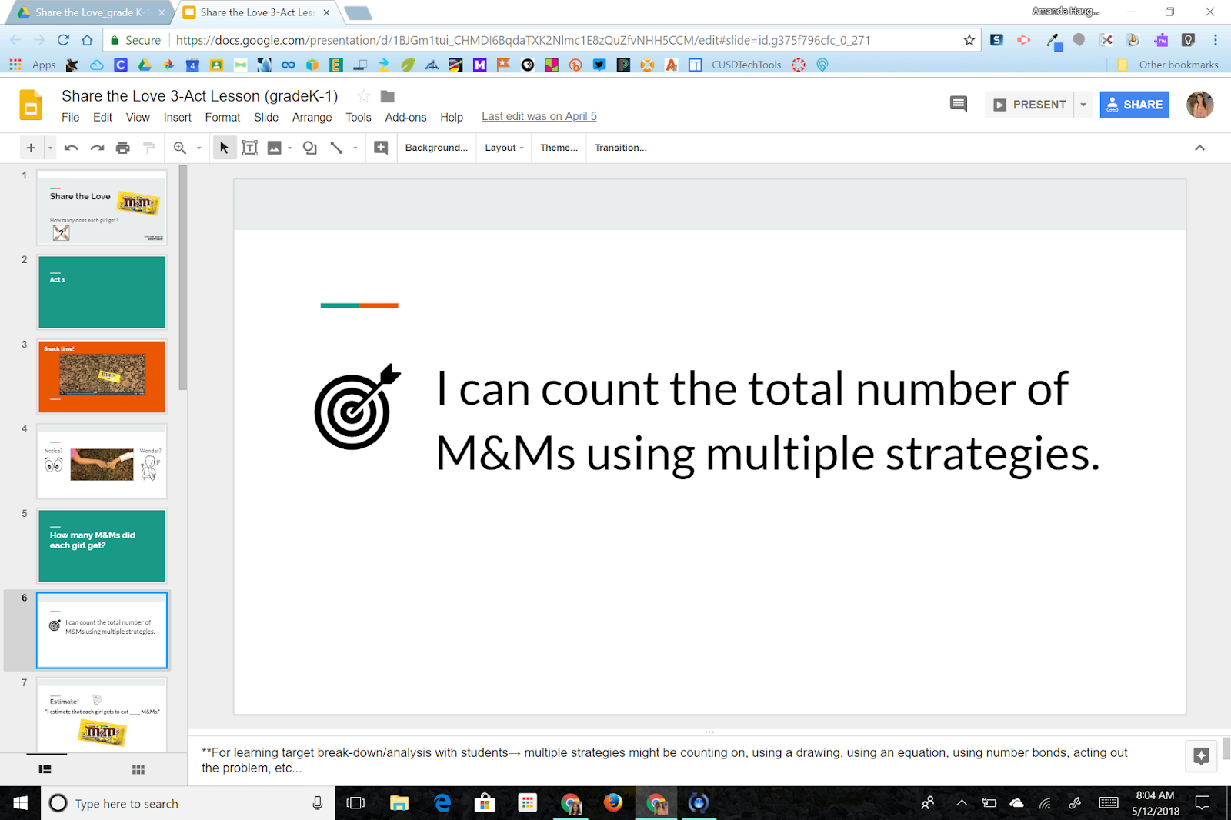The height and width of the screenshot is (820, 1231).
Task: Select slide 2 Act 1 thumbnail
Action: coord(102,292)
